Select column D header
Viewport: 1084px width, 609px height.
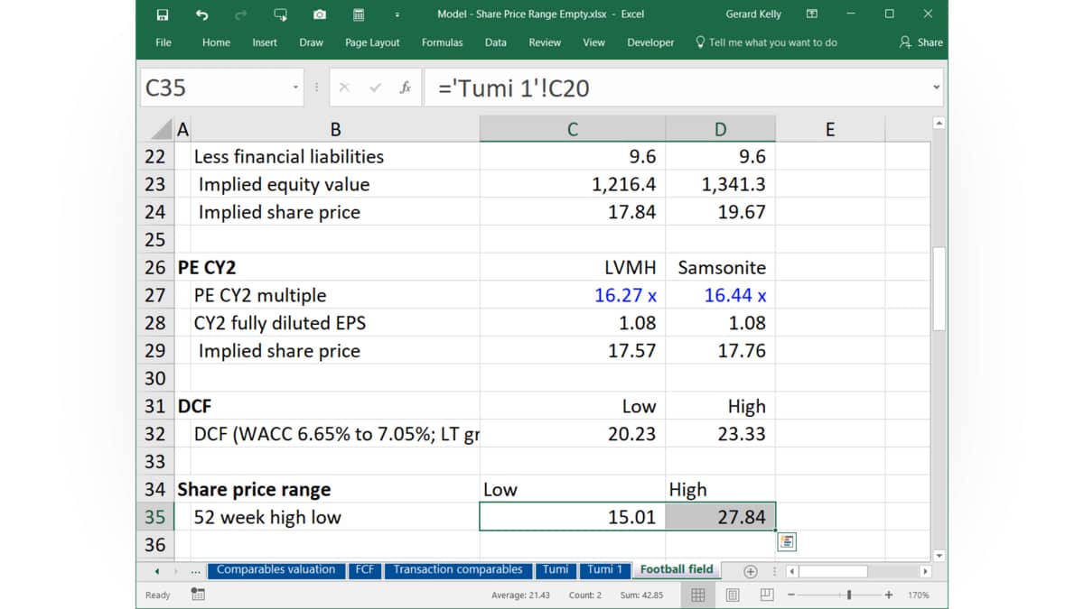[720, 129]
